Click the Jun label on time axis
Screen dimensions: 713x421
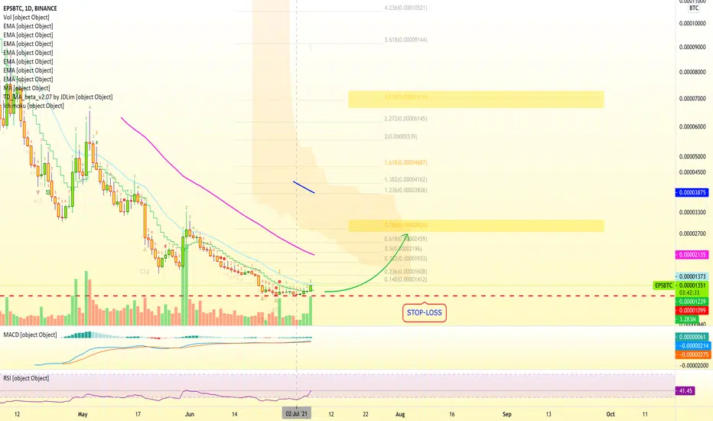(190, 414)
